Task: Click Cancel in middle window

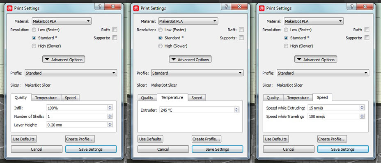Action: (x=163, y=149)
